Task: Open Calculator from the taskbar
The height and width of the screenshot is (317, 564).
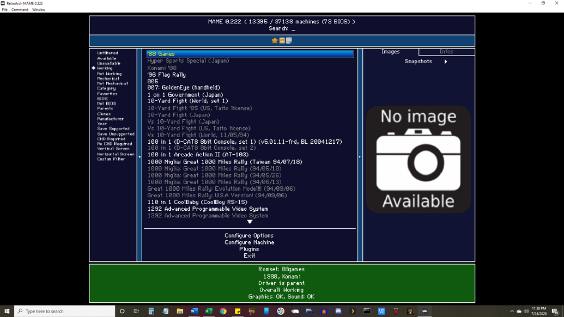Action: [x=151, y=311]
